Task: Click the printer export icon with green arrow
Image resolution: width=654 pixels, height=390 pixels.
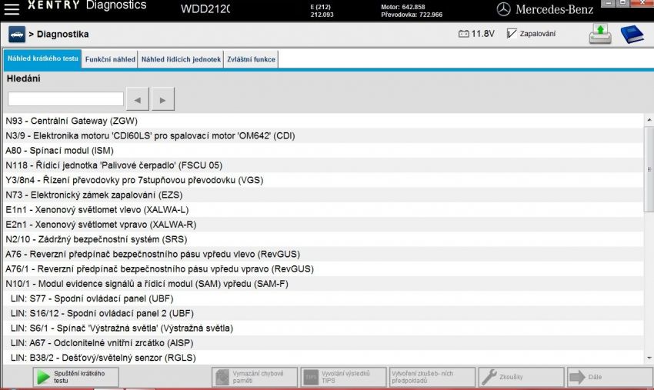Action: click(x=601, y=34)
